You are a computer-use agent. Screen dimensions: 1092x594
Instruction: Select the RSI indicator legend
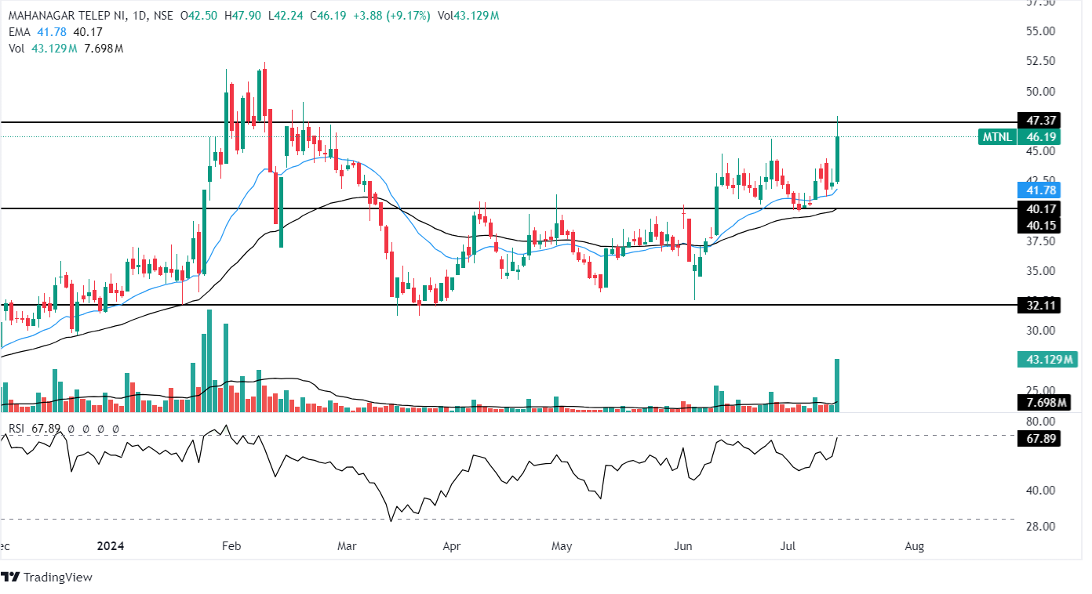18,429
